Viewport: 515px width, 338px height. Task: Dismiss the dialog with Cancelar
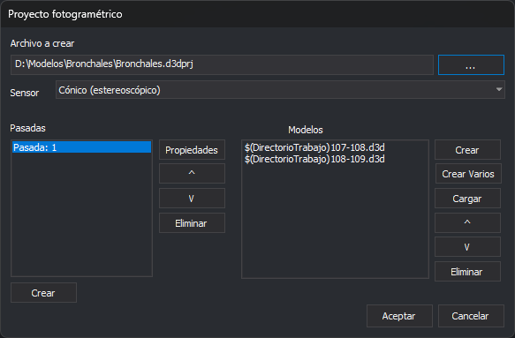click(471, 316)
